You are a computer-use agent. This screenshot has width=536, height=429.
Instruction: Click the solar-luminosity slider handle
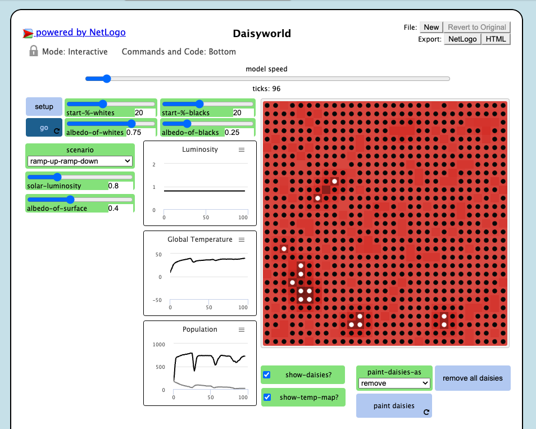(57, 177)
